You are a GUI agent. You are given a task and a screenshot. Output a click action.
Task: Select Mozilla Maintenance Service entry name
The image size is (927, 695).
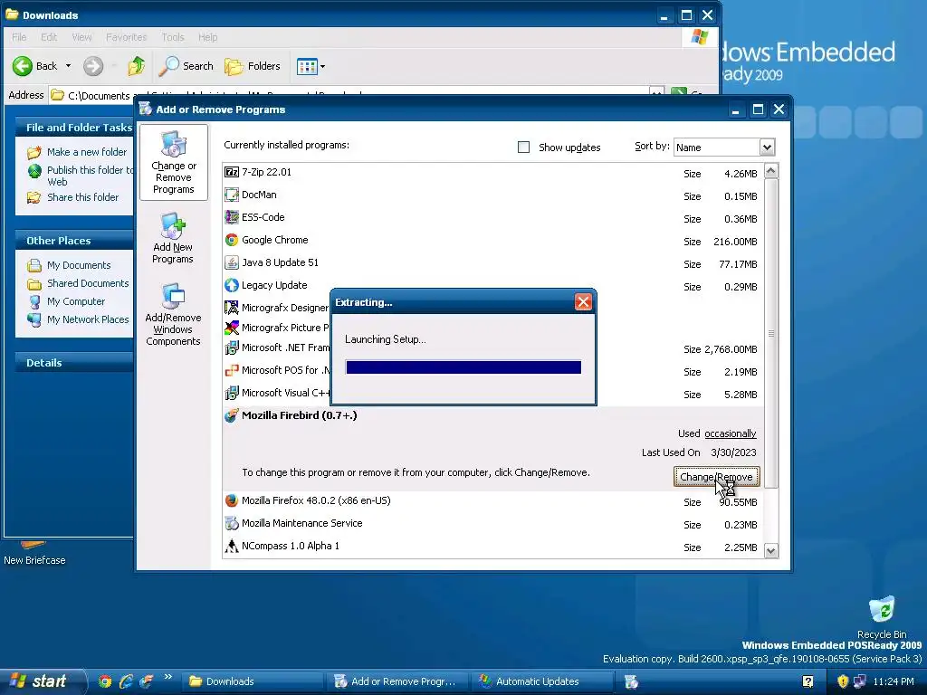click(302, 523)
